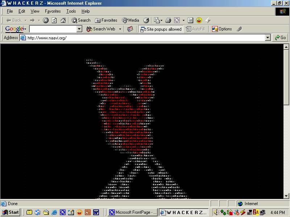Viewport: 290px width, 217px height.
Task: Open the Favorites menu
Action: (53, 11)
